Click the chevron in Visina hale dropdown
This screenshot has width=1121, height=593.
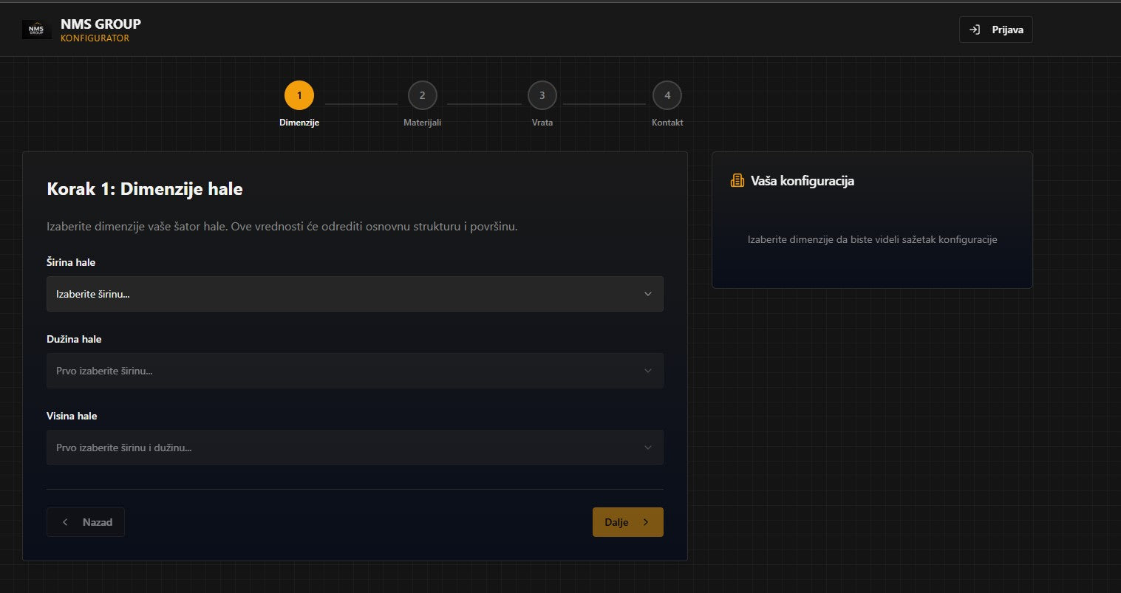(x=647, y=448)
